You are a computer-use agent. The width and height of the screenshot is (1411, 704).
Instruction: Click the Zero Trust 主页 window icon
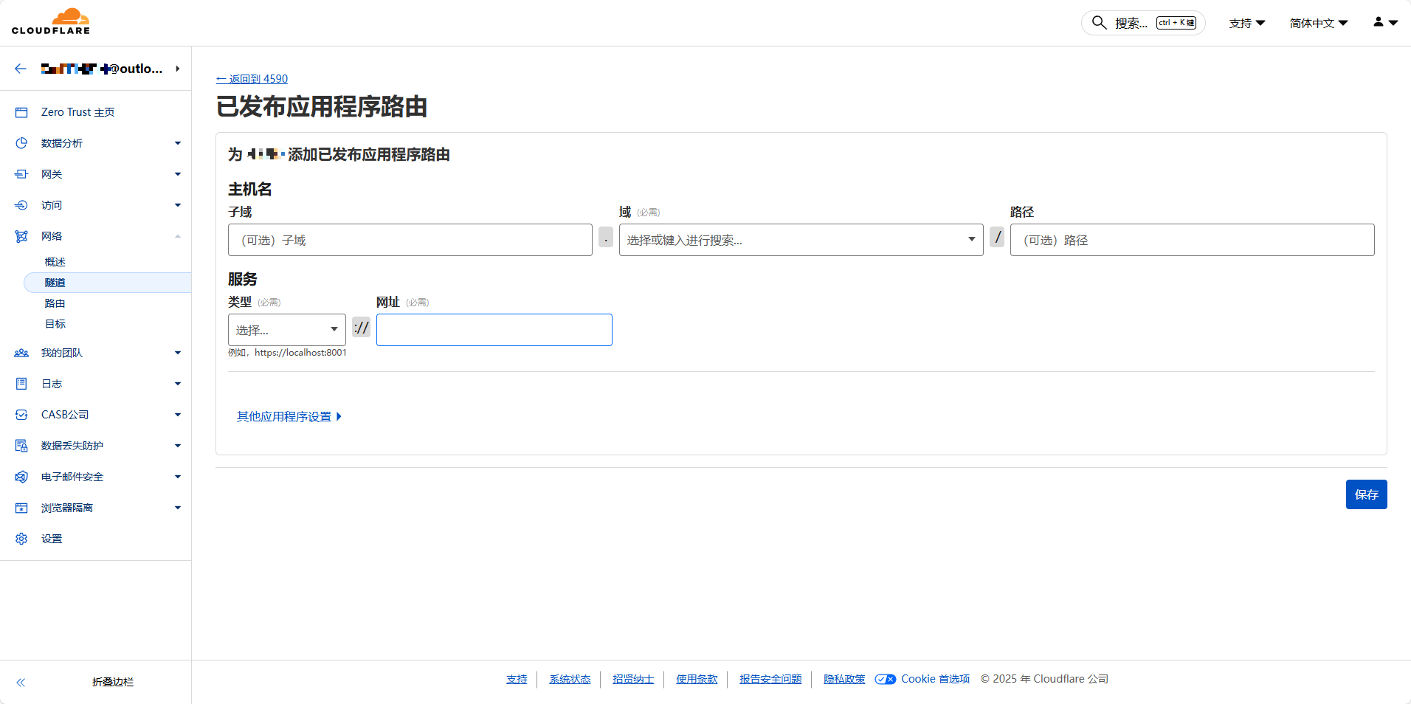click(21, 112)
